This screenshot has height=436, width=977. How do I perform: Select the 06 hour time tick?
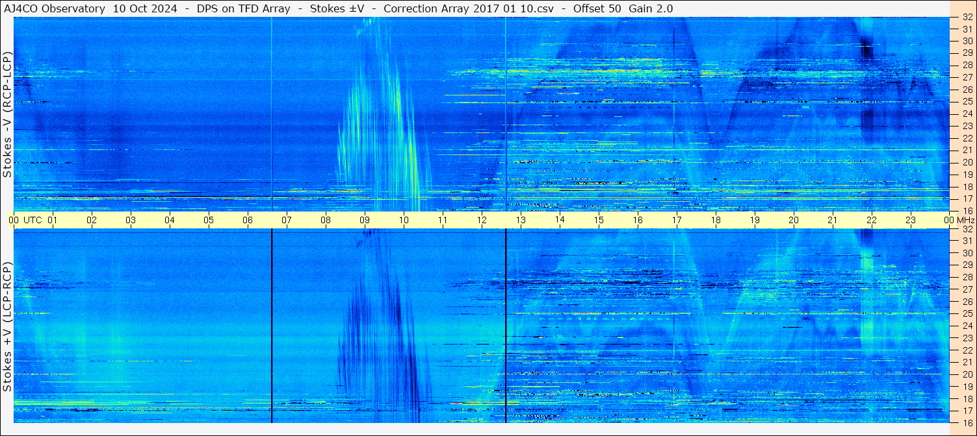[x=248, y=220]
